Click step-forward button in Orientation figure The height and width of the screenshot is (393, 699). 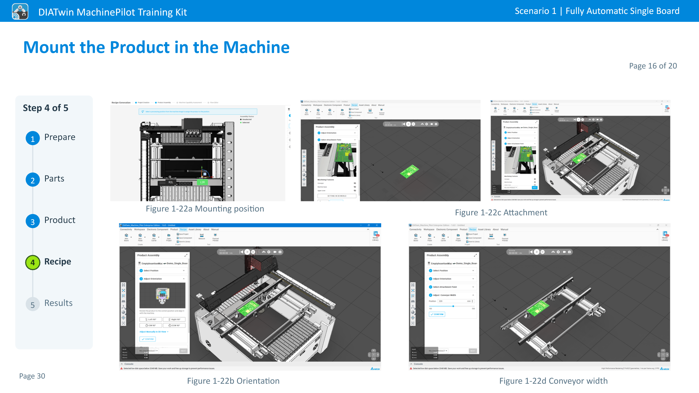pyautogui.click(x=253, y=252)
